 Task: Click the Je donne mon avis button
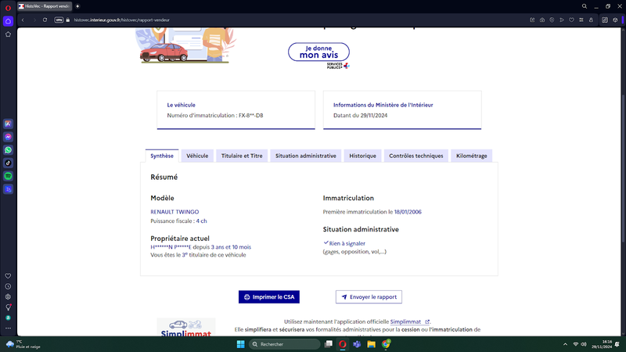click(x=318, y=52)
